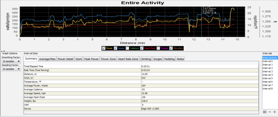
Task: Click the 164 average power value
Action: pyautogui.click(x=143, y=86)
